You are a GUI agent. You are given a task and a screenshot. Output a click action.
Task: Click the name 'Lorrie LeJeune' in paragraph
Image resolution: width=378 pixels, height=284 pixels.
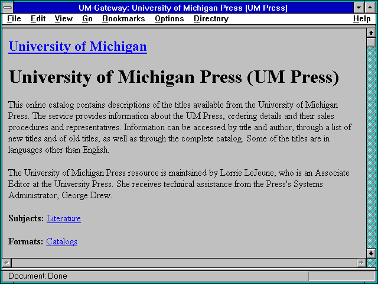pyautogui.click(x=248, y=173)
